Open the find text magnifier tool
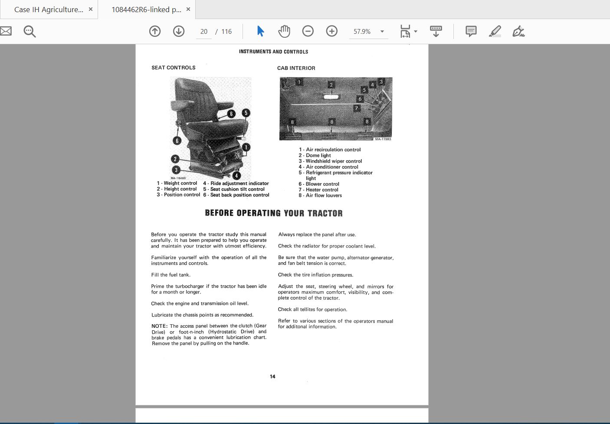 (x=30, y=31)
